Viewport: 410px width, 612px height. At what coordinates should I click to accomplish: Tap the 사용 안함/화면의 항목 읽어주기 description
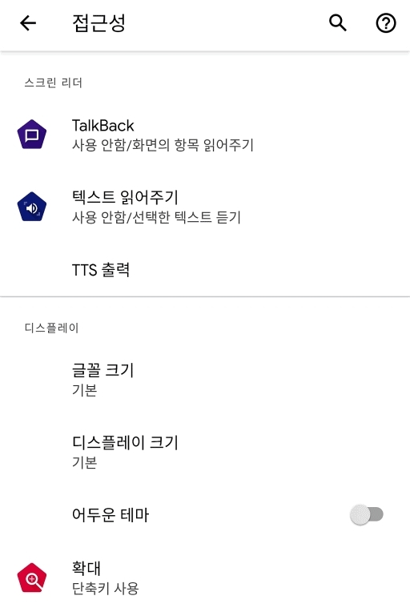(163, 145)
